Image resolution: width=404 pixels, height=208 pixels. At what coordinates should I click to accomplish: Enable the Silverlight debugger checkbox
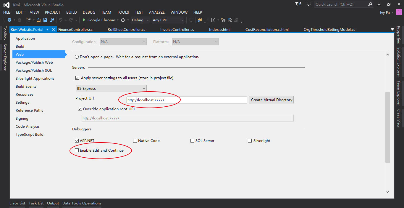250,141
